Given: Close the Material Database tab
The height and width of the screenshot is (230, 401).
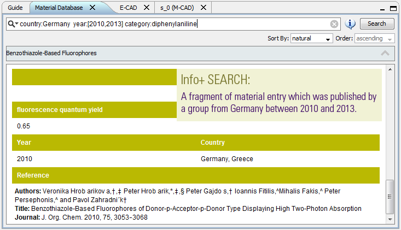Looking at the screenshot, I should (92, 8).
